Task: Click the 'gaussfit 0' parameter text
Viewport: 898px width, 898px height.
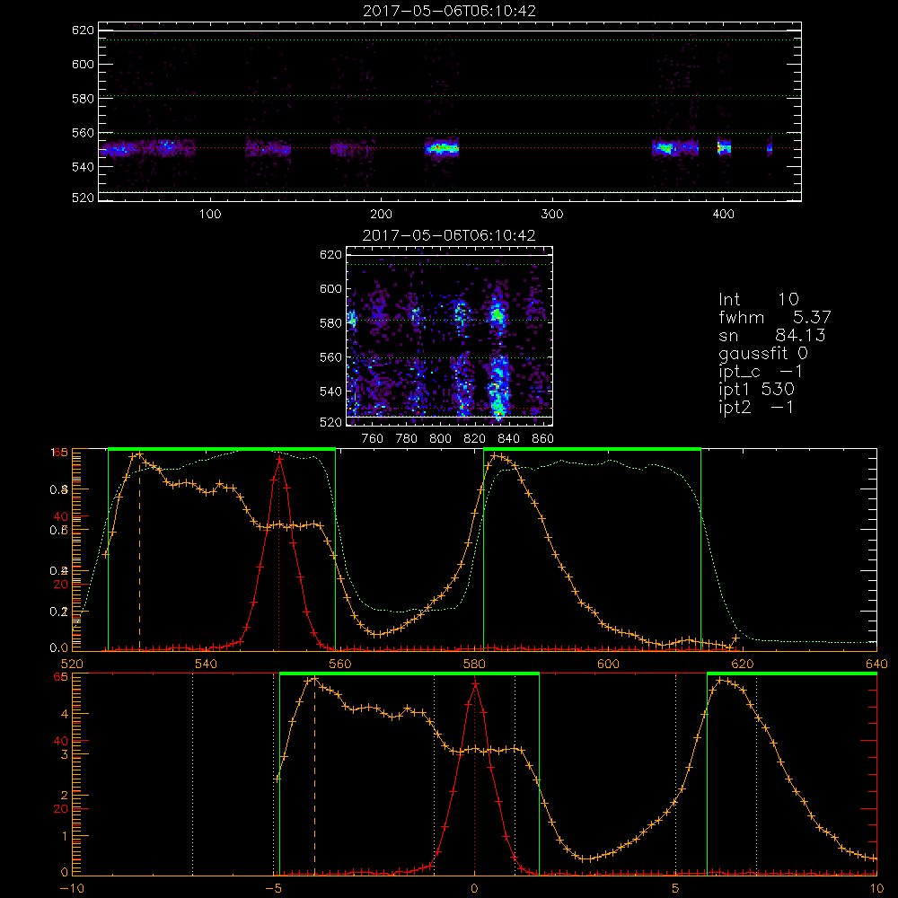Action: click(763, 353)
